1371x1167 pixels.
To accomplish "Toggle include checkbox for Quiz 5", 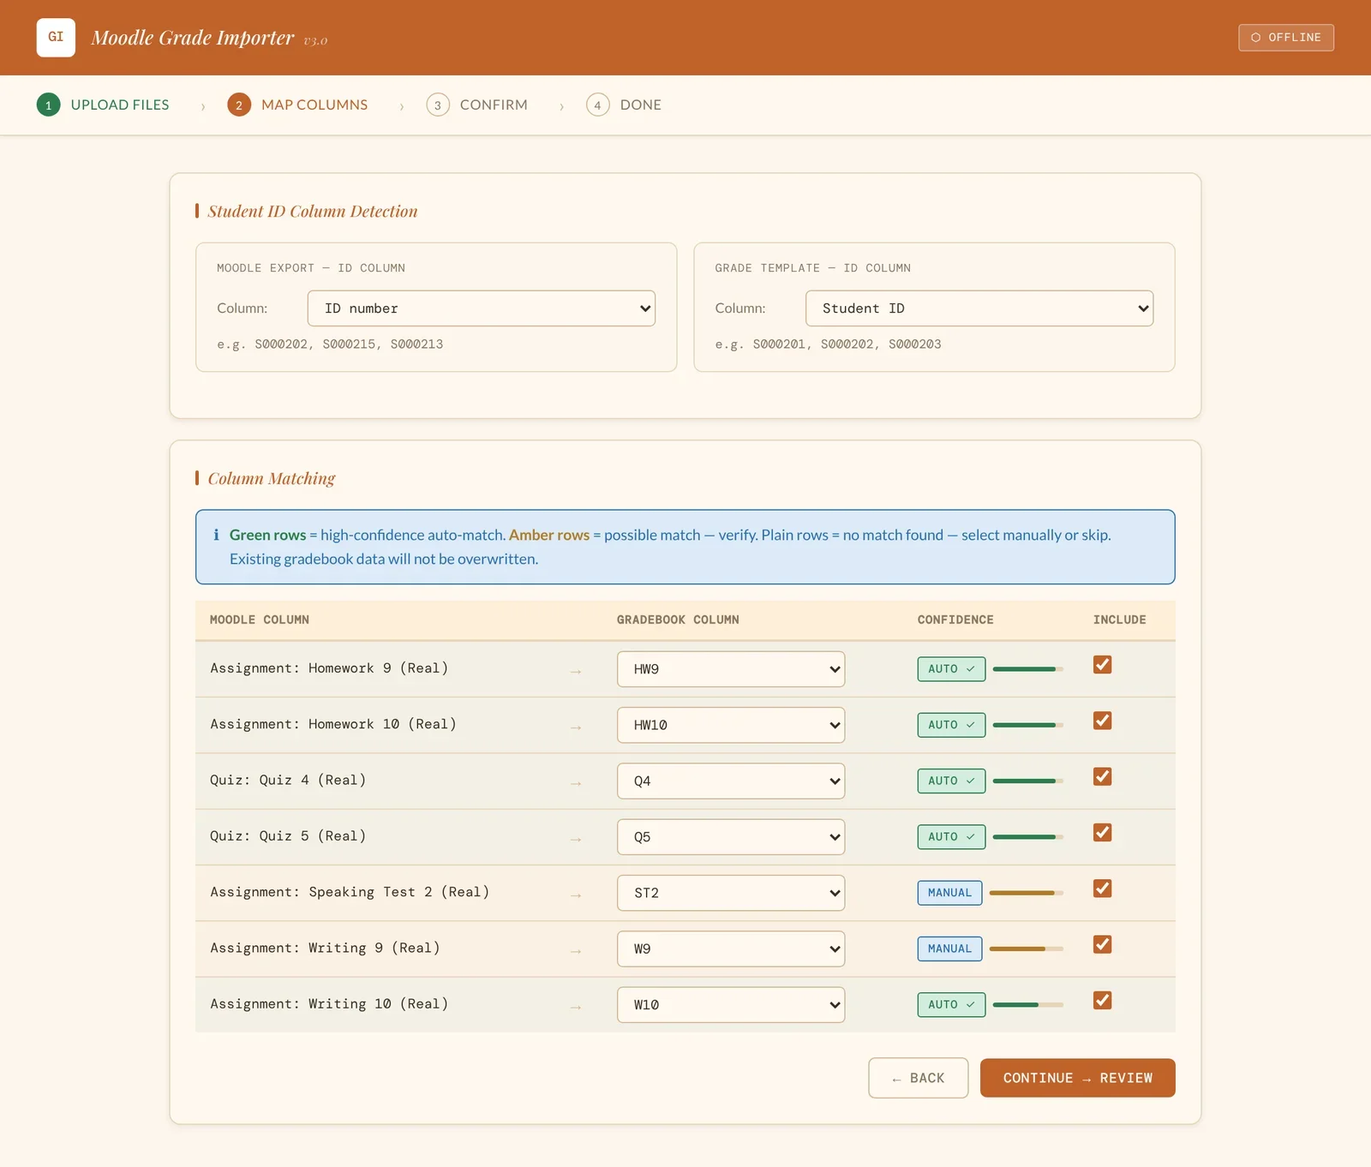I will coord(1103,833).
